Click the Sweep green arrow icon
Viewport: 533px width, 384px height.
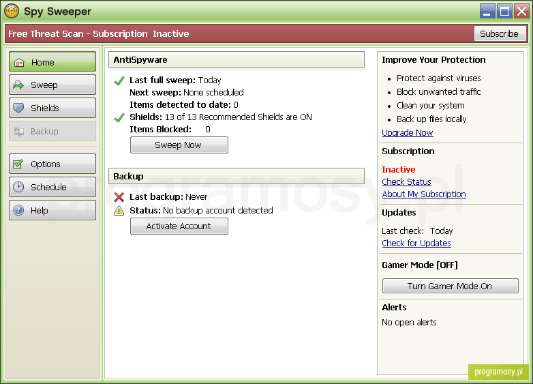click(x=18, y=85)
